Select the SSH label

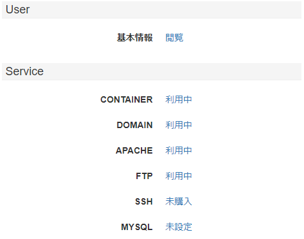[x=144, y=201]
